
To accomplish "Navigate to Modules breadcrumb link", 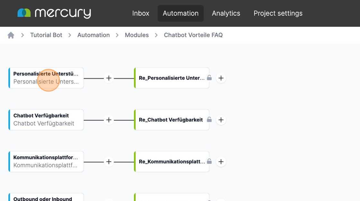I will coord(137,35).
